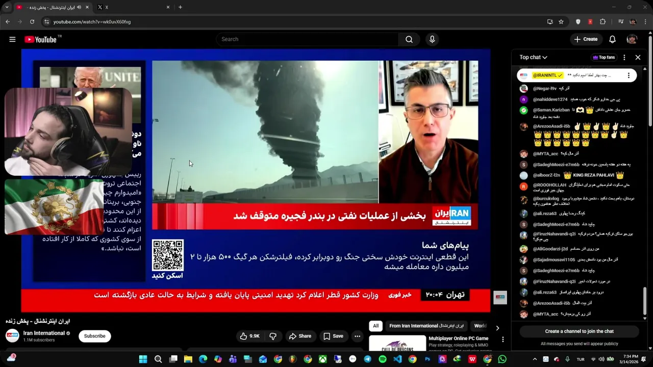Close the X browser tab

(x=168, y=7)
